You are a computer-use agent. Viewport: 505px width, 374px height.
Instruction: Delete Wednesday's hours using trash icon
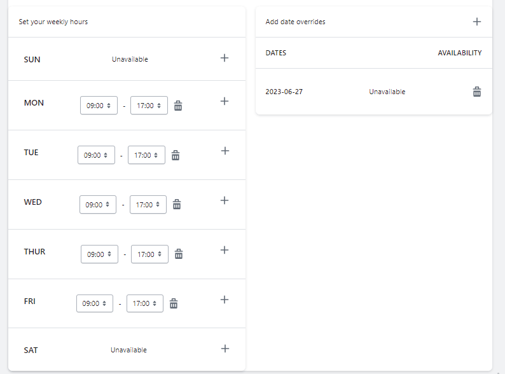177,205
